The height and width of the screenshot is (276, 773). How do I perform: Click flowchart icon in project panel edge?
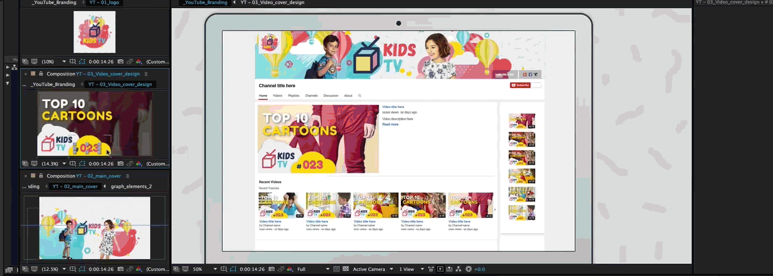(14, 67)
